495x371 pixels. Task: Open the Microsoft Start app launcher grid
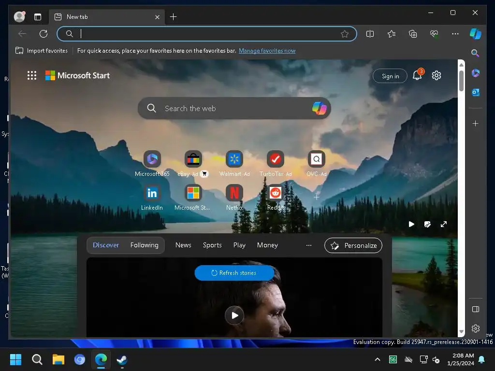32,75
